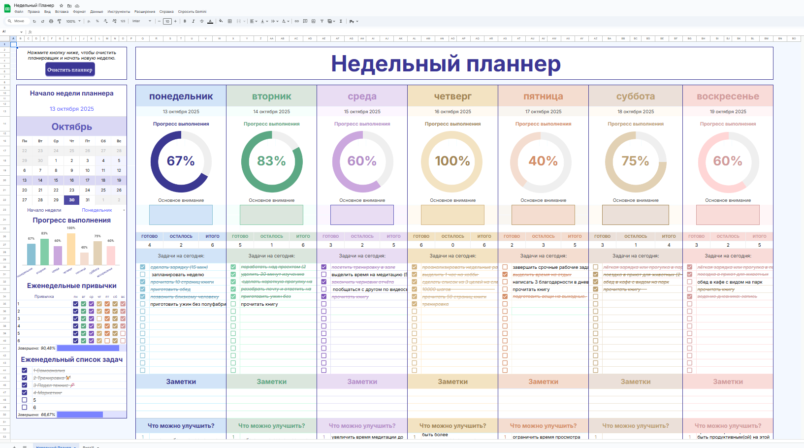Activate the Paint format roller icon

(59, 21)
